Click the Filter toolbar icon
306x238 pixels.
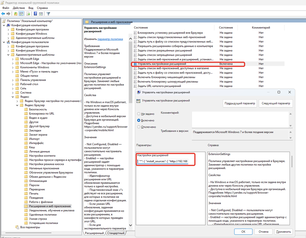tap(48, 13)
